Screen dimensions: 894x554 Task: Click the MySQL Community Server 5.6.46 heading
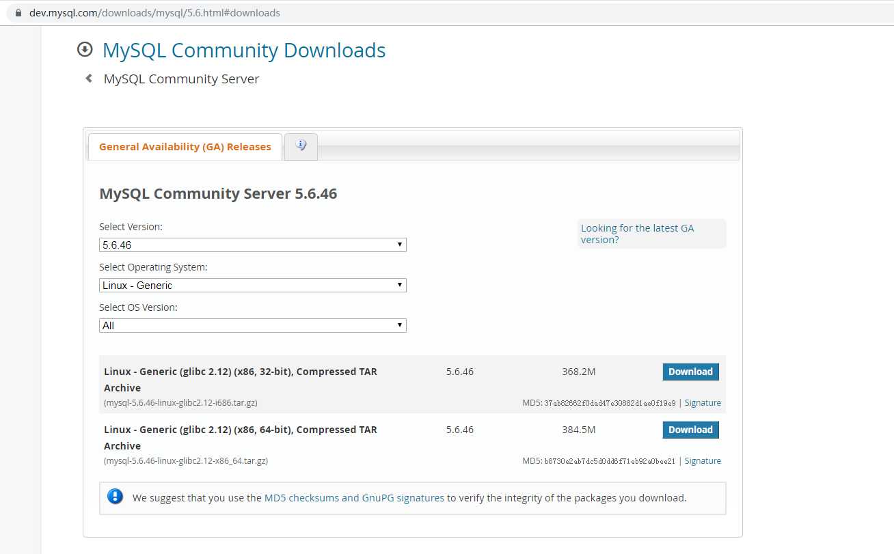pyautogui.click(x=218, y=193)
